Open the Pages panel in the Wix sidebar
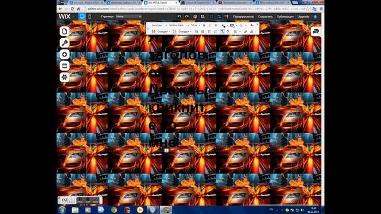 (x=64, y=32)
